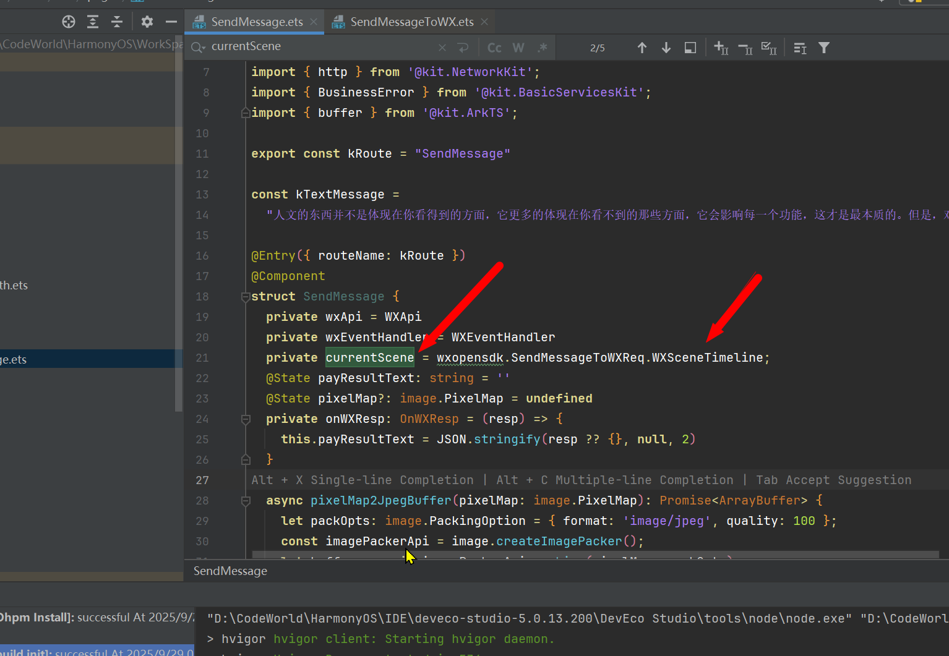
Task: Click the SendMessage breadcrumb
Action: coord(230,571)
